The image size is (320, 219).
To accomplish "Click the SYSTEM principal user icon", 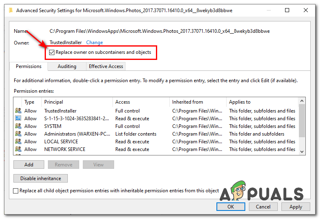I will click(x=18, y=126).
